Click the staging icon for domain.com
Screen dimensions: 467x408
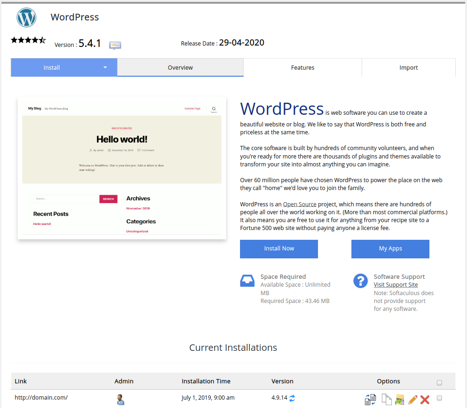tap(370, 399)
